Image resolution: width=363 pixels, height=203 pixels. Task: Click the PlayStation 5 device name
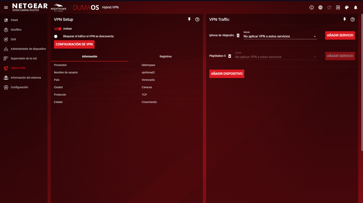[x=218, y=56]
